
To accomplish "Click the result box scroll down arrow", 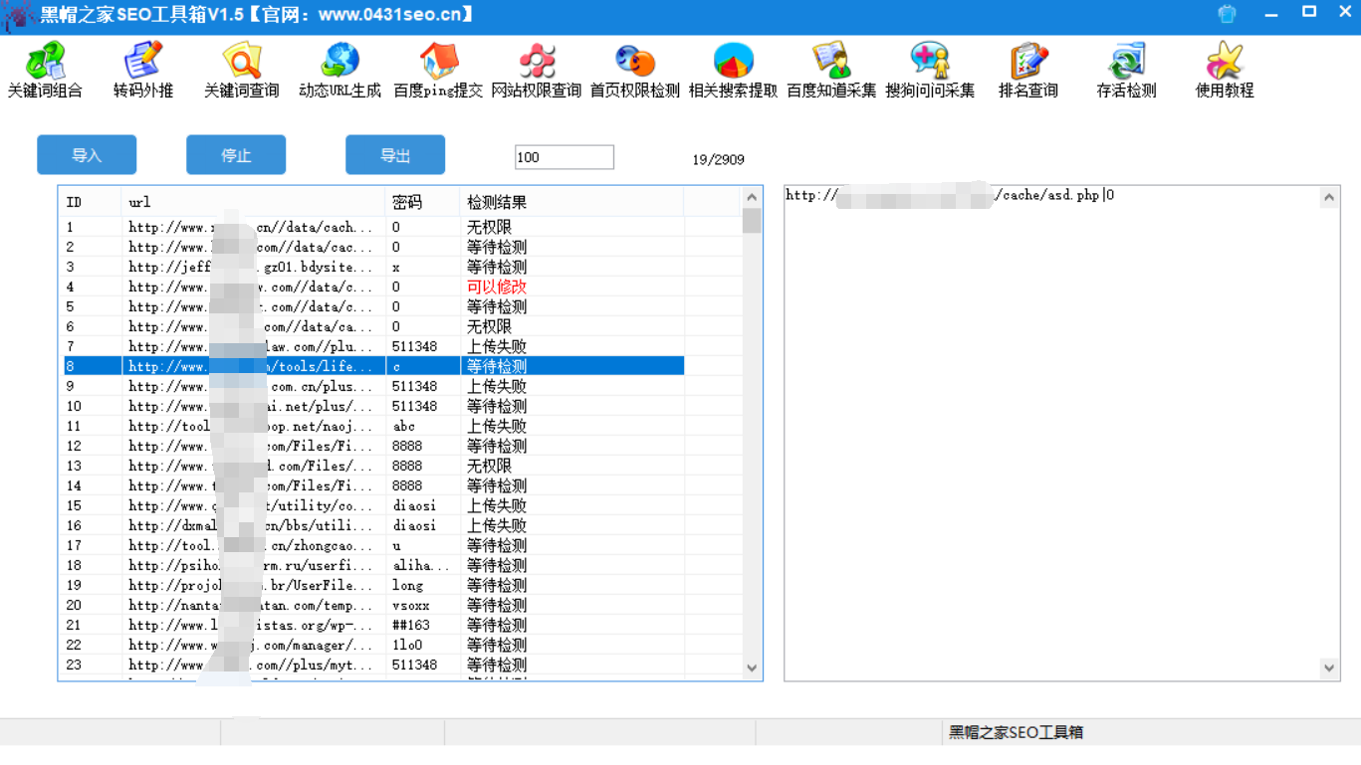I will 1329,669.
